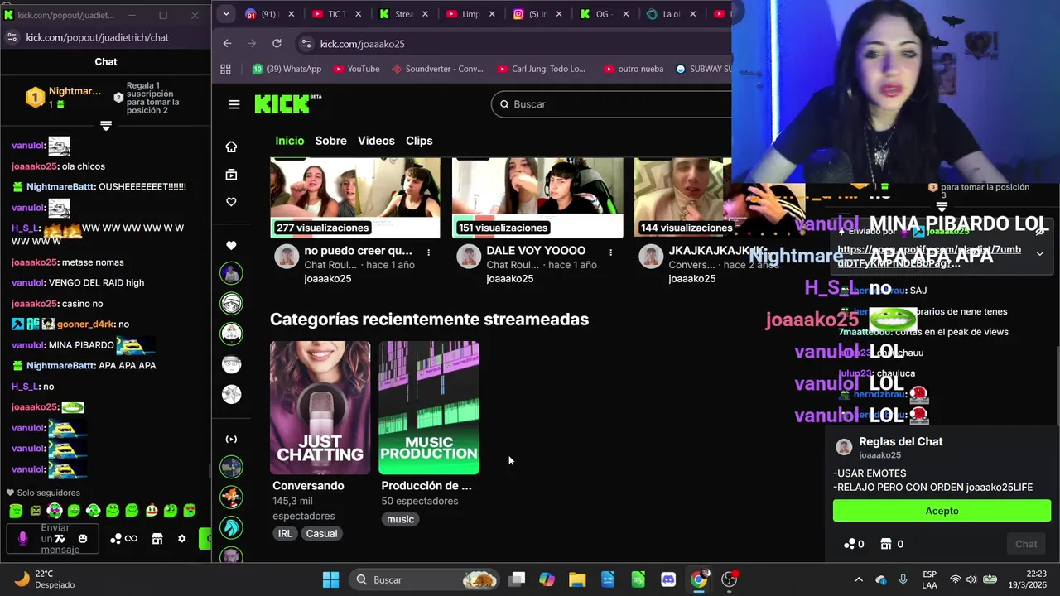Click 'joaaako25' under DALE VOY YOOOO video
The image size is (1060, 596).
(509, 279)
